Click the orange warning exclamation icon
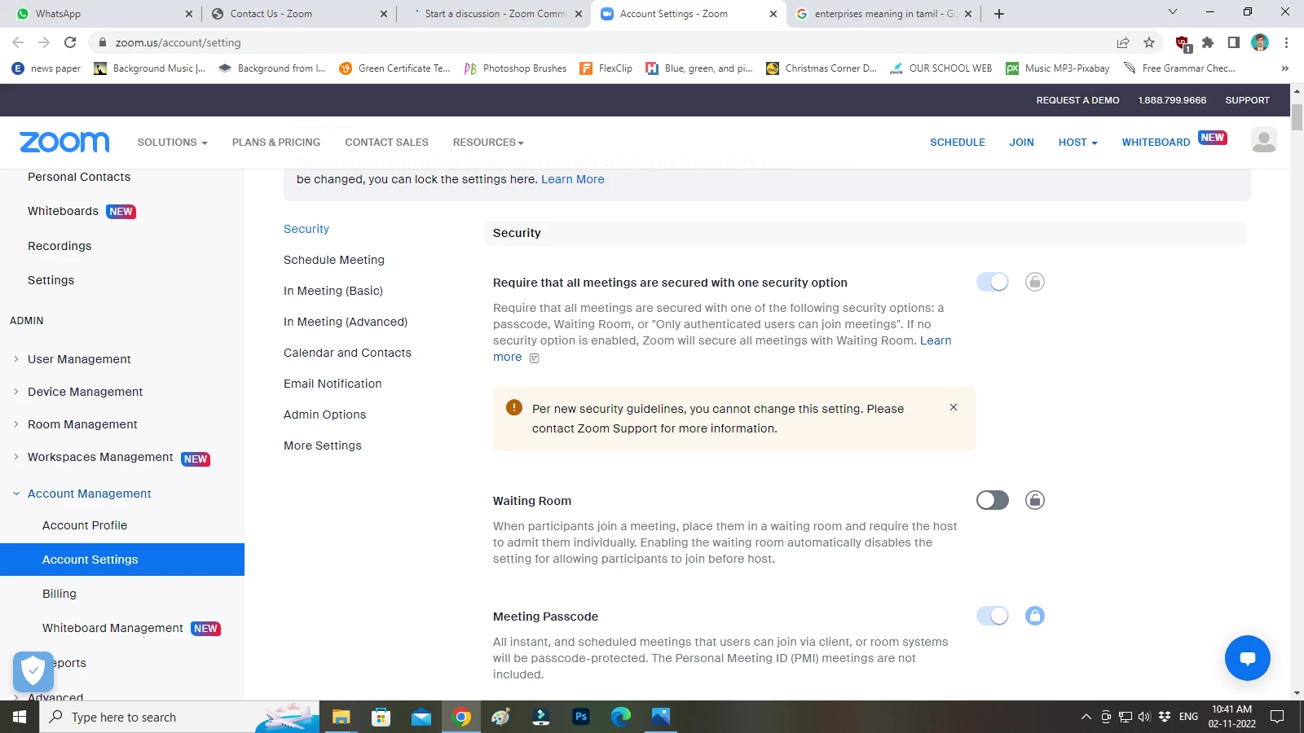1304x733 pixels. pos(514,407)
